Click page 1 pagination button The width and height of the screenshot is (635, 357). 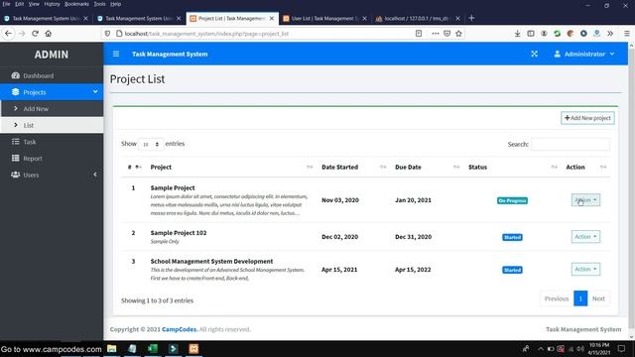click(580, 298)
